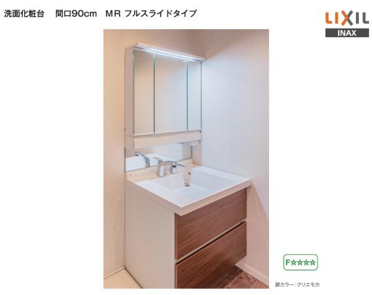Click the gray INAX badge
Viewport: 372px width, 295px height.
(x=347, y=33)
